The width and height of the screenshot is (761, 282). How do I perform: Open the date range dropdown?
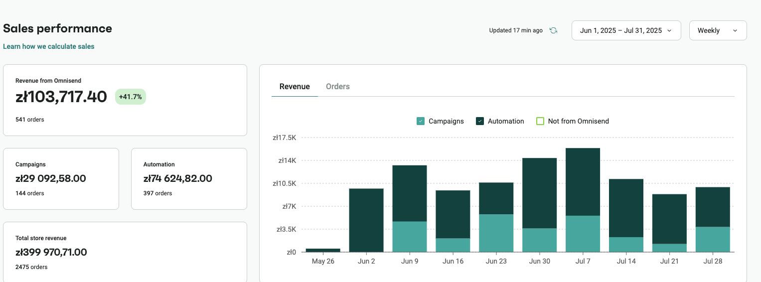[x=625, y=30]
